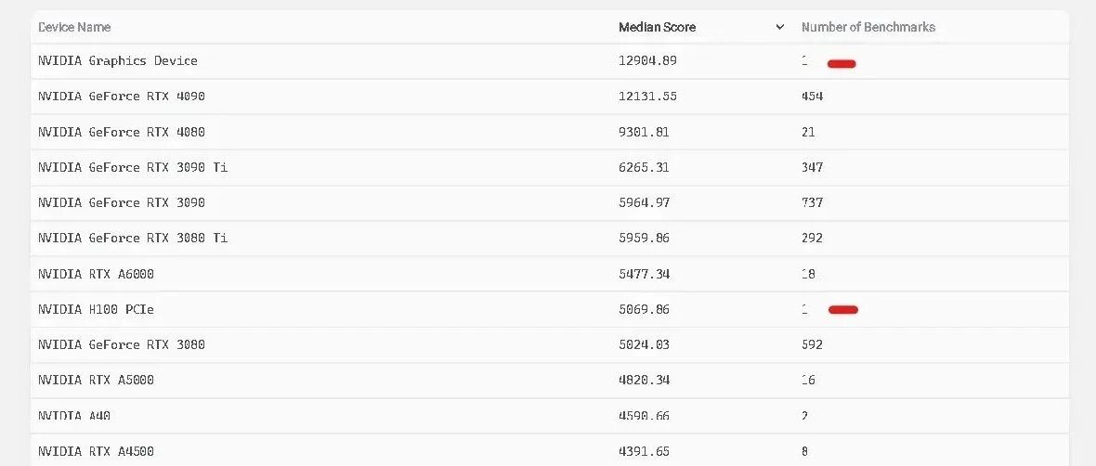Click the Median Score column header
Viewport: 1096px width, 466px height.
point(657,27)
